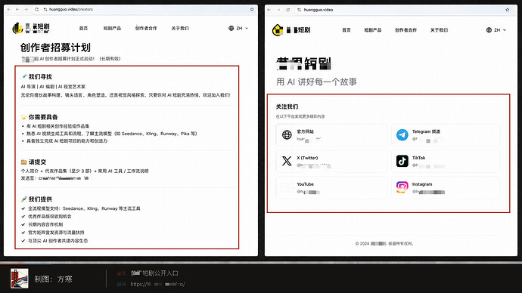This screenshot has height=293, width=522.
Task: Click the TikTok icon
Action: pyautogui.click(x=402, y=161)
